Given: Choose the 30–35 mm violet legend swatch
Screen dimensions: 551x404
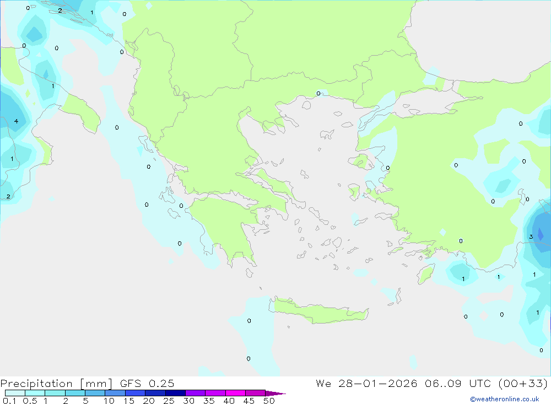Looking at the screenshot, I should (196, 393).
